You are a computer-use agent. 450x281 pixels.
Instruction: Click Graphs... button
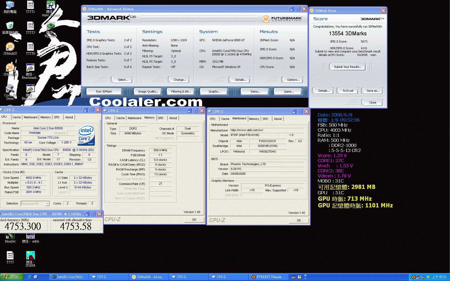tap(214, 92)
